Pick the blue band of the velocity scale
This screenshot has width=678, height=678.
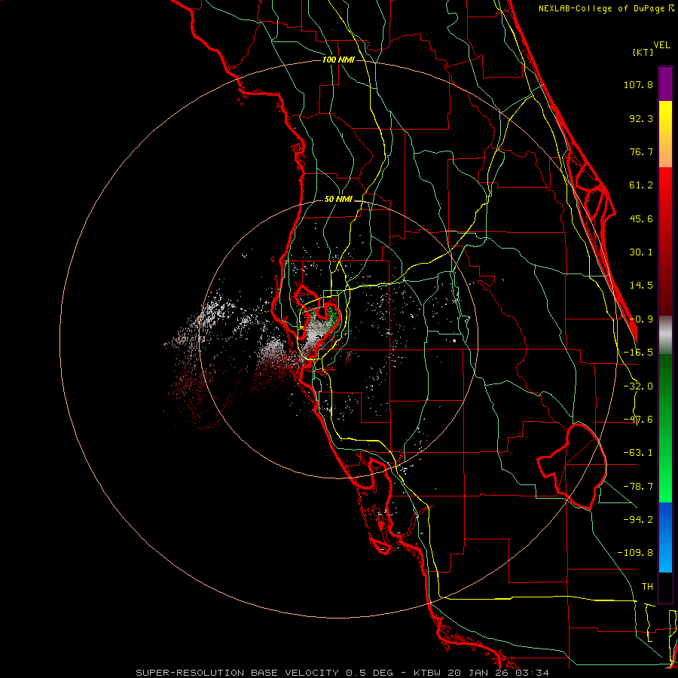click(665, 537)
